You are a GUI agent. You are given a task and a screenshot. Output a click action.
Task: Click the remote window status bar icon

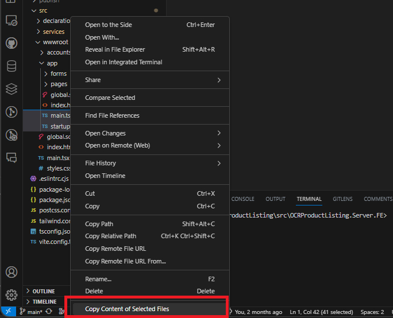(x=9, y=312)
